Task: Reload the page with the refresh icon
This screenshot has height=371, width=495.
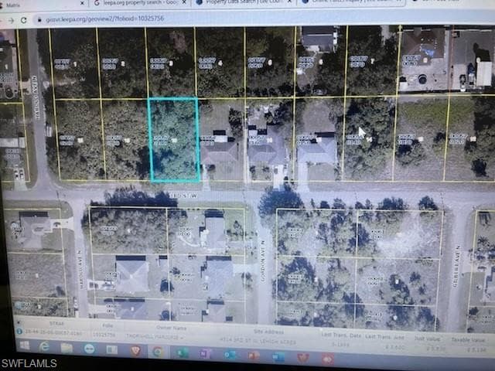Action: pos(24,20)
